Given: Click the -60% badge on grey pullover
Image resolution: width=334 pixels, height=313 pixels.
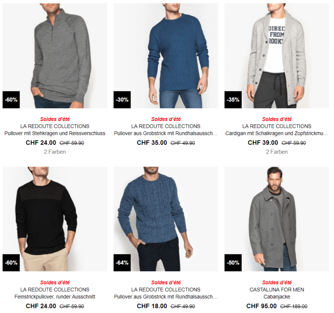Looking at the screenshot, I should pos(11,100).
